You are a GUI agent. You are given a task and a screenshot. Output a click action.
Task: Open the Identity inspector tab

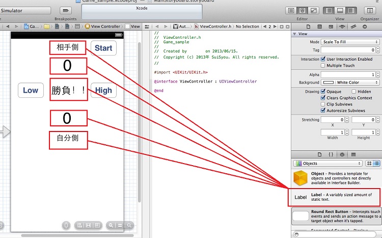click(331, 27)
